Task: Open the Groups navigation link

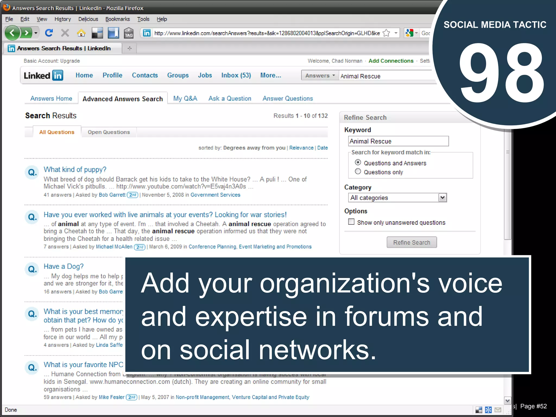Action: tap(178, 75)
